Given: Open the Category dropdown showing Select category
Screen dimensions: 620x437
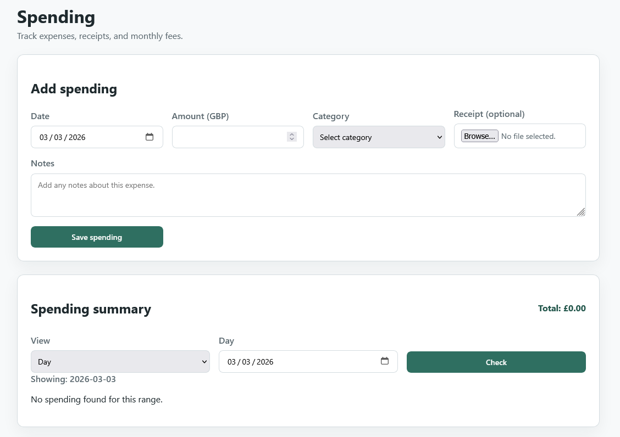Looking at the screenshot, I should click(379, 137).
